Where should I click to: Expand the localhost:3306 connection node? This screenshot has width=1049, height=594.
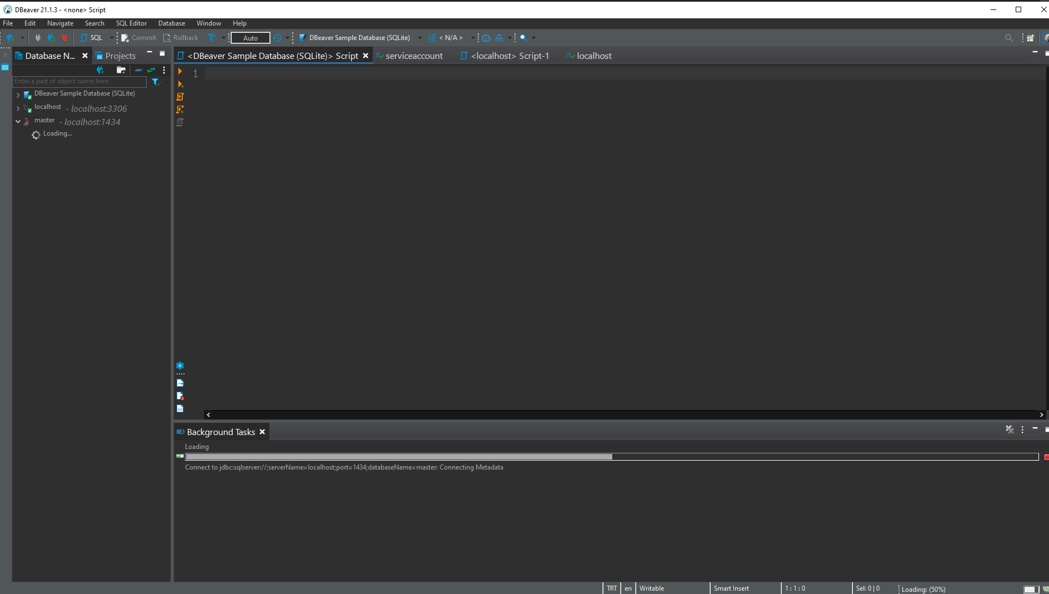(18, 108)
